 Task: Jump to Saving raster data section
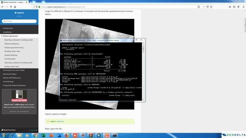(x=12, y=66)
